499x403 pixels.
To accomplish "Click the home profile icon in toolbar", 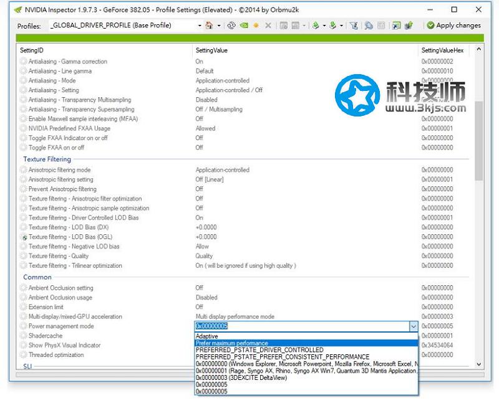I will 209,26.
